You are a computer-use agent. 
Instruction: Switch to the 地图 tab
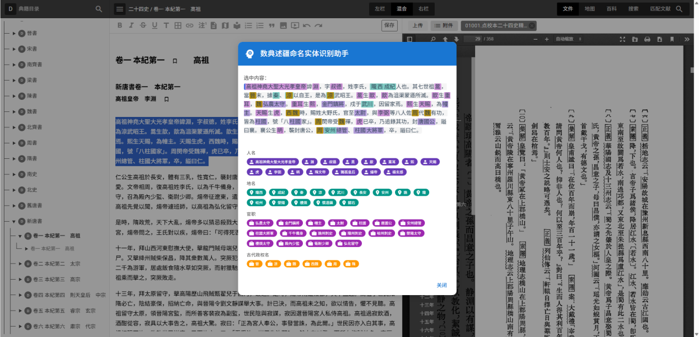point(590,9)
